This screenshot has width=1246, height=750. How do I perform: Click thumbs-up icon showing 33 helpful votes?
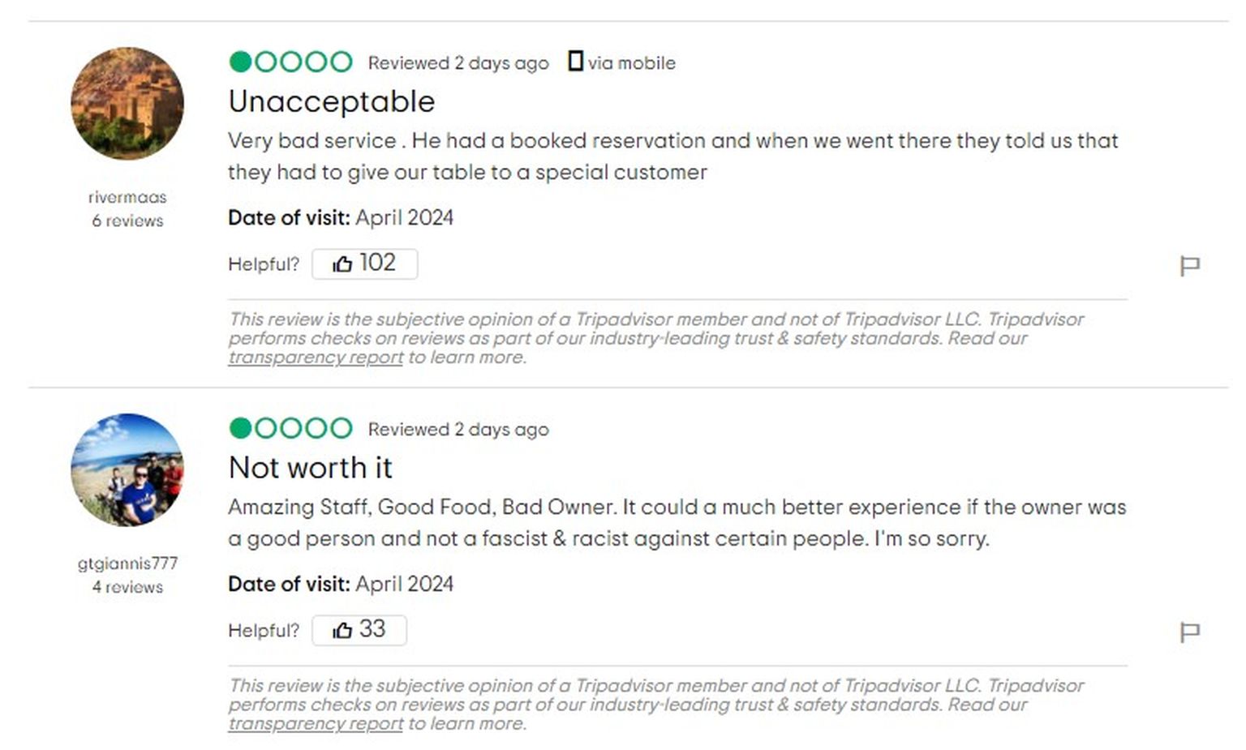(x=342, y=631)
